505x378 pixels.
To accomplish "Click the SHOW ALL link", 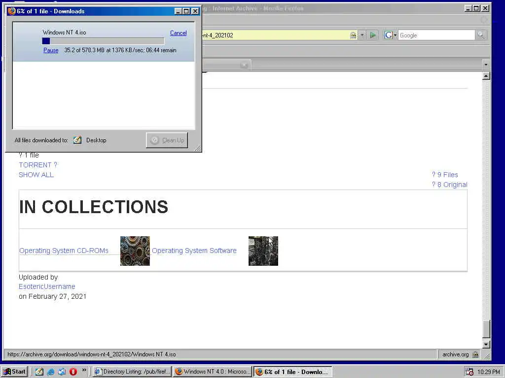I will click(36, 175).
